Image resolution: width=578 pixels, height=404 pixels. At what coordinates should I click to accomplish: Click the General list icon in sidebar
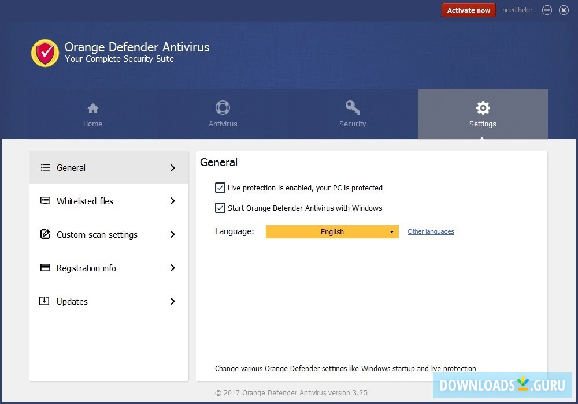point(45,167)
